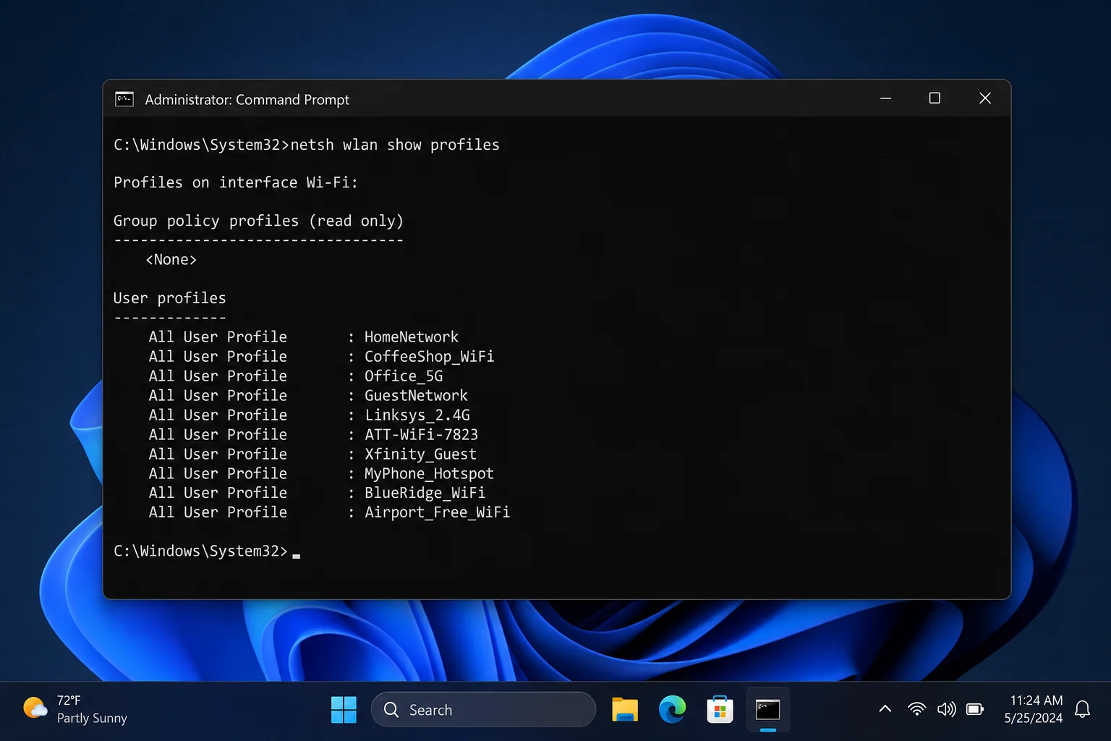
Task: Click the taskbar Search box
Action: click(483, 710)
